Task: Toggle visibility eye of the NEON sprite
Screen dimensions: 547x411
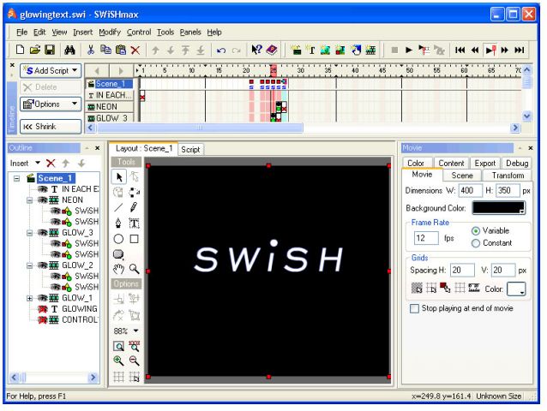Action: point(43,200)
